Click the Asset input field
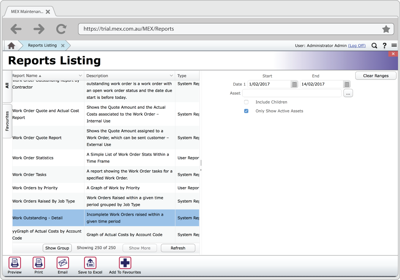The height and width of the screenshot is (280, 400). point(292,93)
